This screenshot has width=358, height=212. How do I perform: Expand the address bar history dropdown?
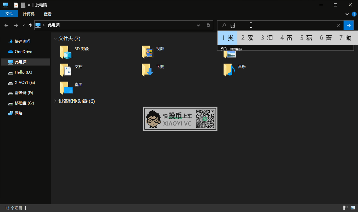click(198, 25)
